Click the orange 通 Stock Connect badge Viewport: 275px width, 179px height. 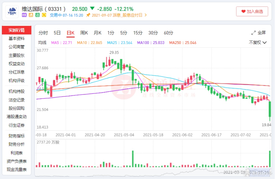coord(31,15)
